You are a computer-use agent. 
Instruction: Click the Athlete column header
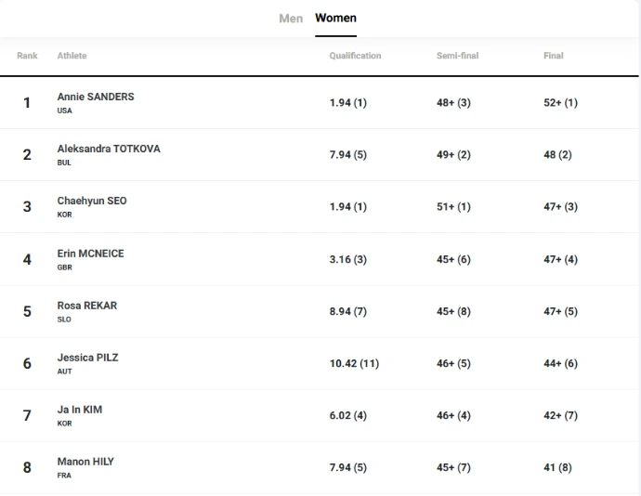(x=72, y=56)
